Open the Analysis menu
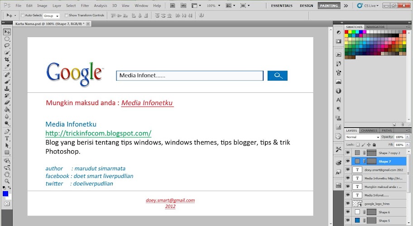The image size is (413, 226). tap(101, 5)
